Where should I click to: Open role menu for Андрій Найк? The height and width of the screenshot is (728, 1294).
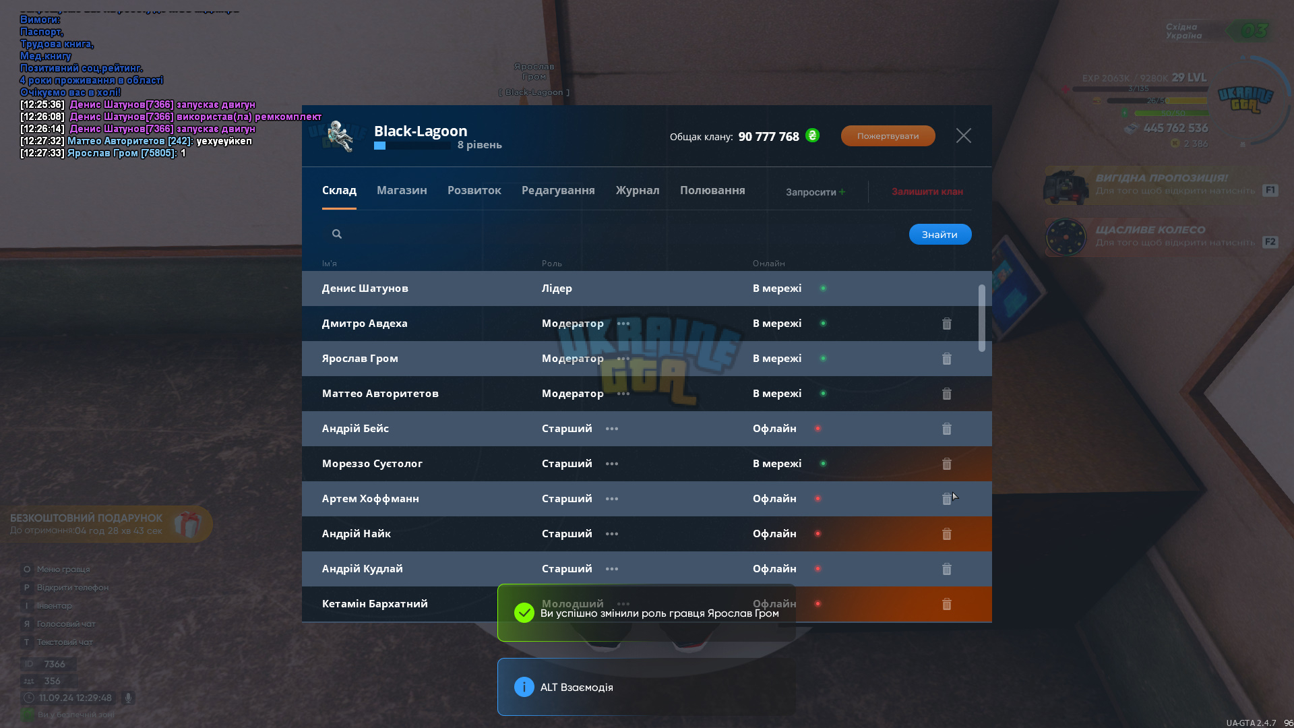pos(612,534)
